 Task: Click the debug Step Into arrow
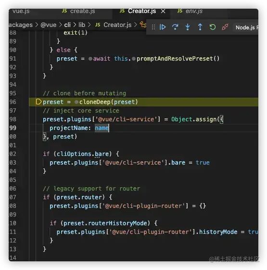188,27
